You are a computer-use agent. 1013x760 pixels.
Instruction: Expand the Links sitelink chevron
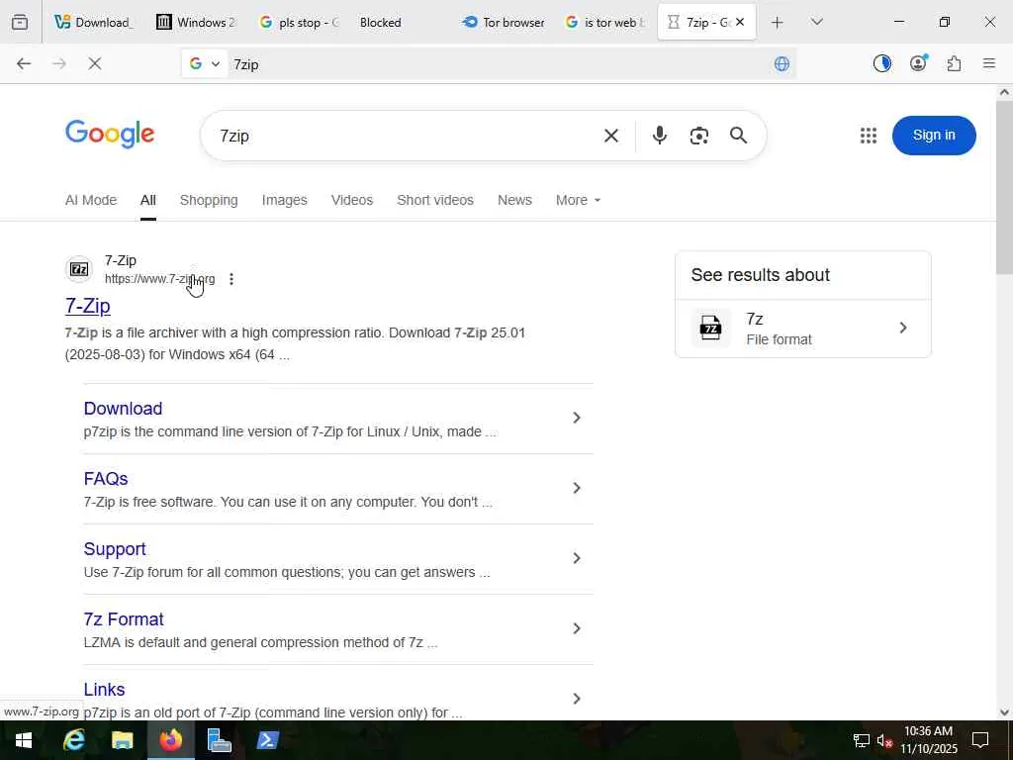(x=577, y=700)
